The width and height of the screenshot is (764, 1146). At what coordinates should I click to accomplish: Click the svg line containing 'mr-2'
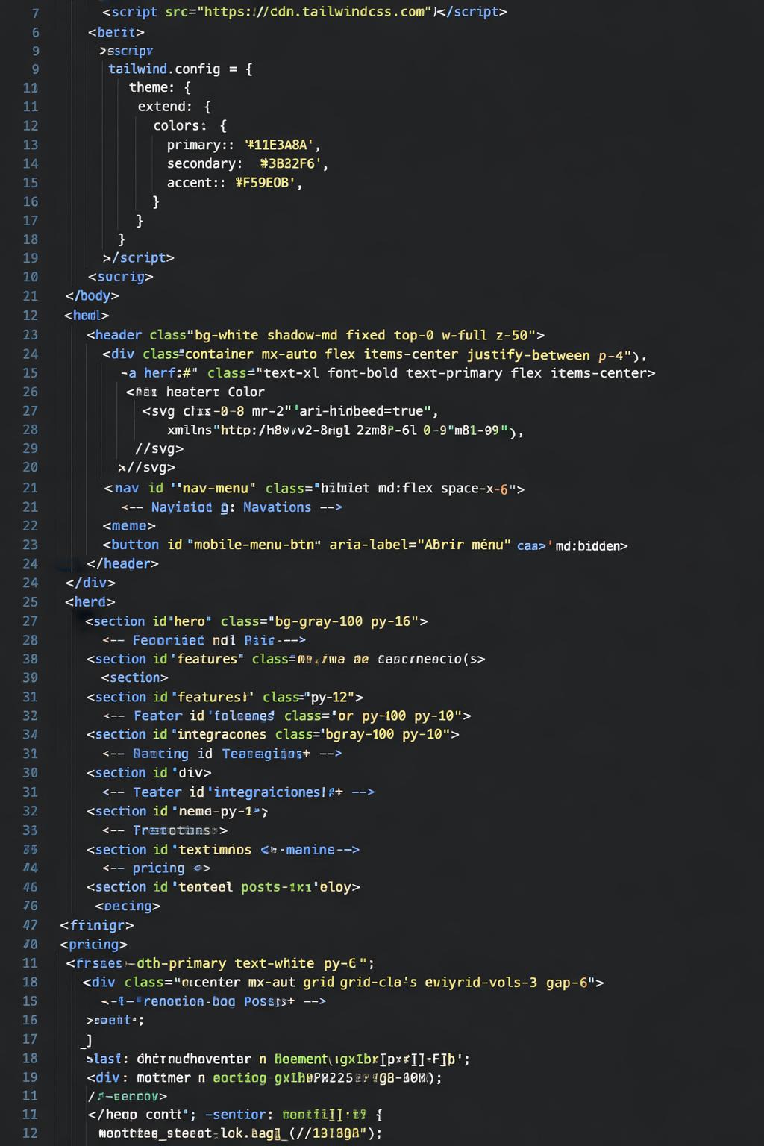290,411
